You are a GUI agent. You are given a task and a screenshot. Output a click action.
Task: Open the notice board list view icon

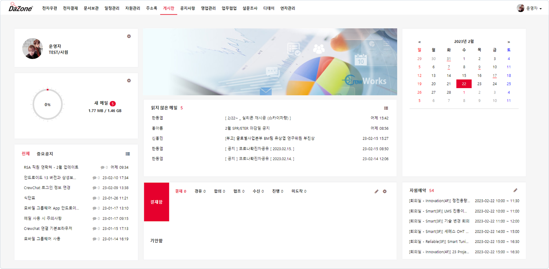(128, 154)
